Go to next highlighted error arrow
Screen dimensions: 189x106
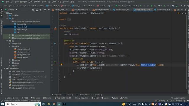(185, 13)
